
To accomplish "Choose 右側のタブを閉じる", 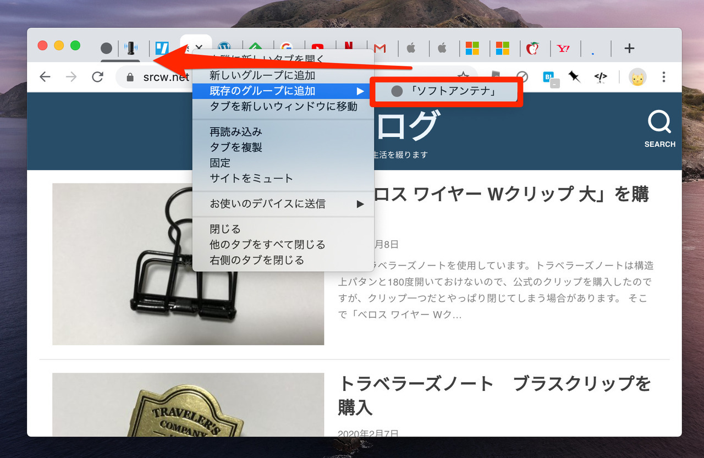I will [x=283, y=260].
